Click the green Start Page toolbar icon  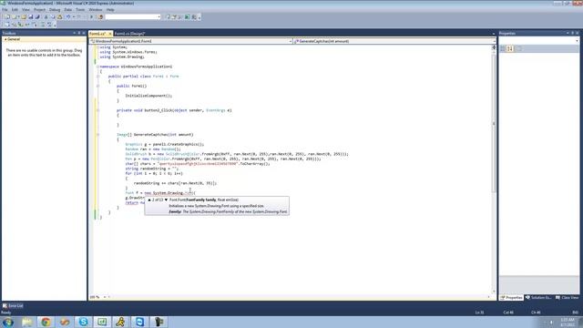point(188,17)
